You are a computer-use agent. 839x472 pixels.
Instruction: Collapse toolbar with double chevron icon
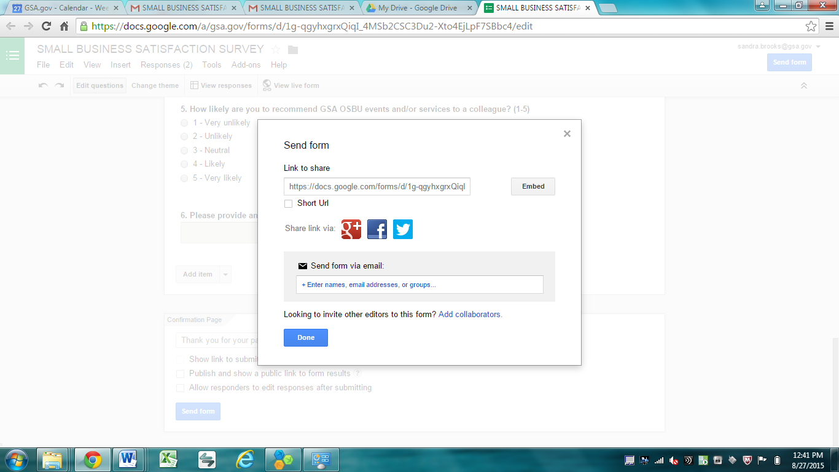pyautogui.click(x=803, y=85)
